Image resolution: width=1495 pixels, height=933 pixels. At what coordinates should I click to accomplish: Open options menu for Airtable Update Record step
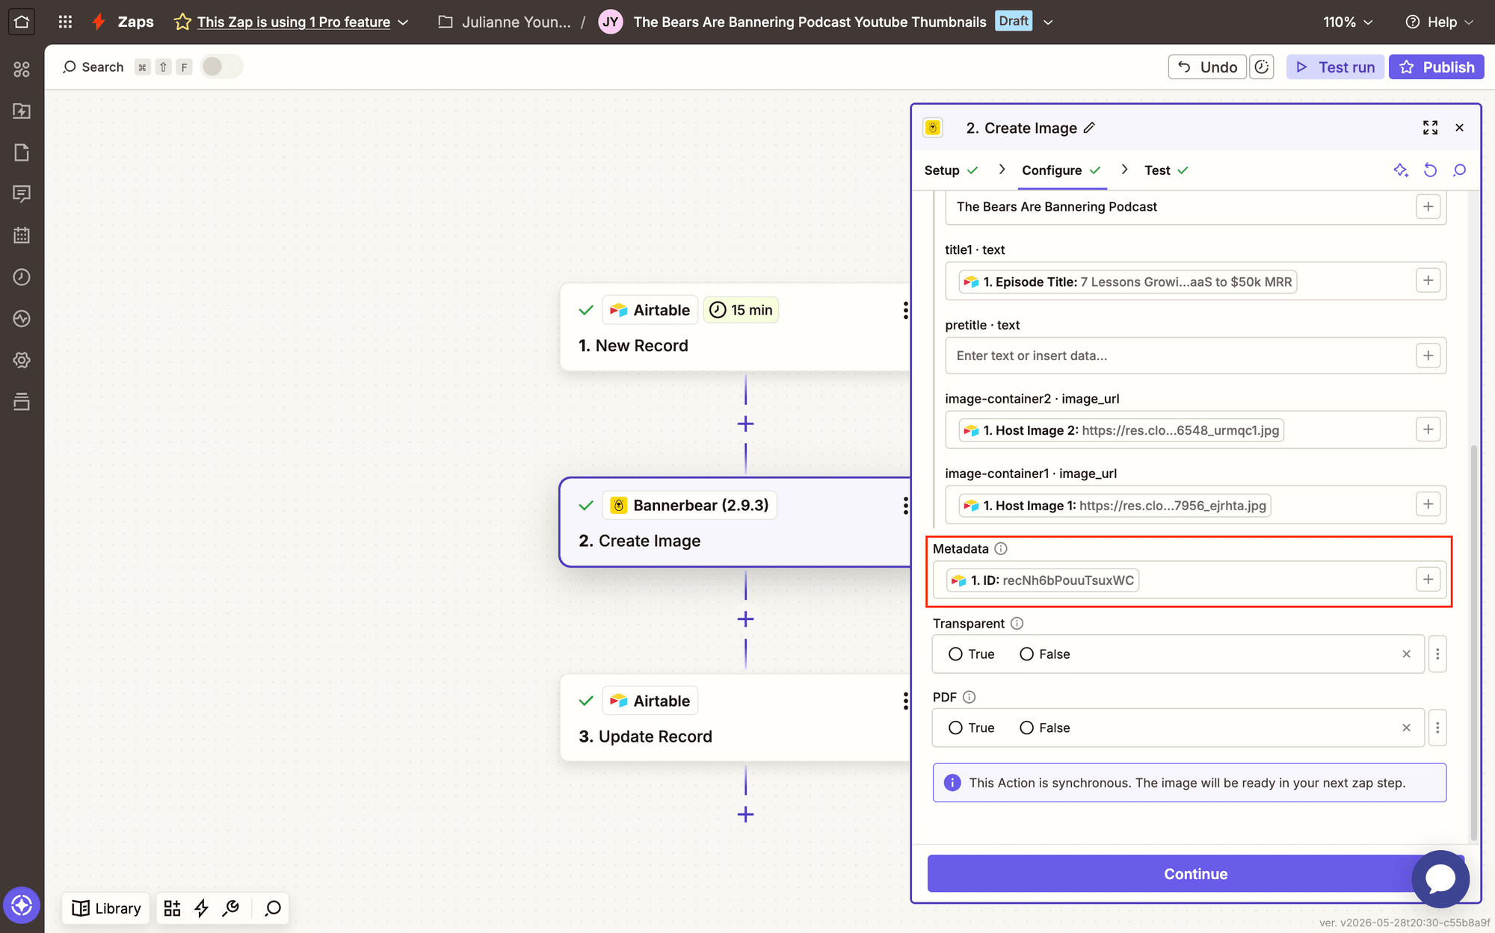click(x=905, y=701)
